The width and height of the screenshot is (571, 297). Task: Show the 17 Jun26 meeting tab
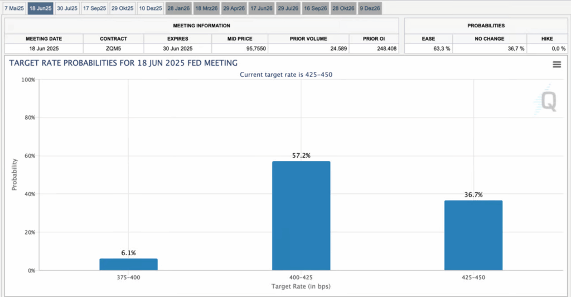click(262, 8)
